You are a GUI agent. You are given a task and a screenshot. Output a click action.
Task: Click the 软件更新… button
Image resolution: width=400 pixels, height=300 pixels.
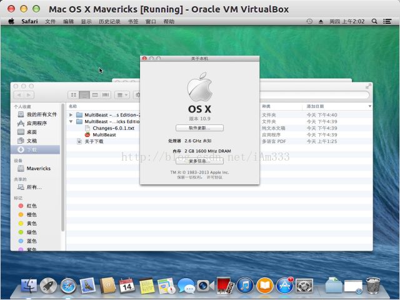click(x=199, y=127)
